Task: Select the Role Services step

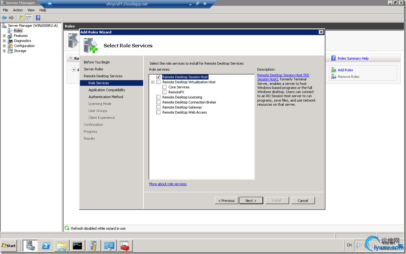Action: (111, 83)
